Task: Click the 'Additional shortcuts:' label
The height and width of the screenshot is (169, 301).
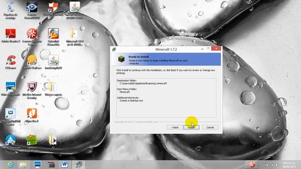Action: 128,98
